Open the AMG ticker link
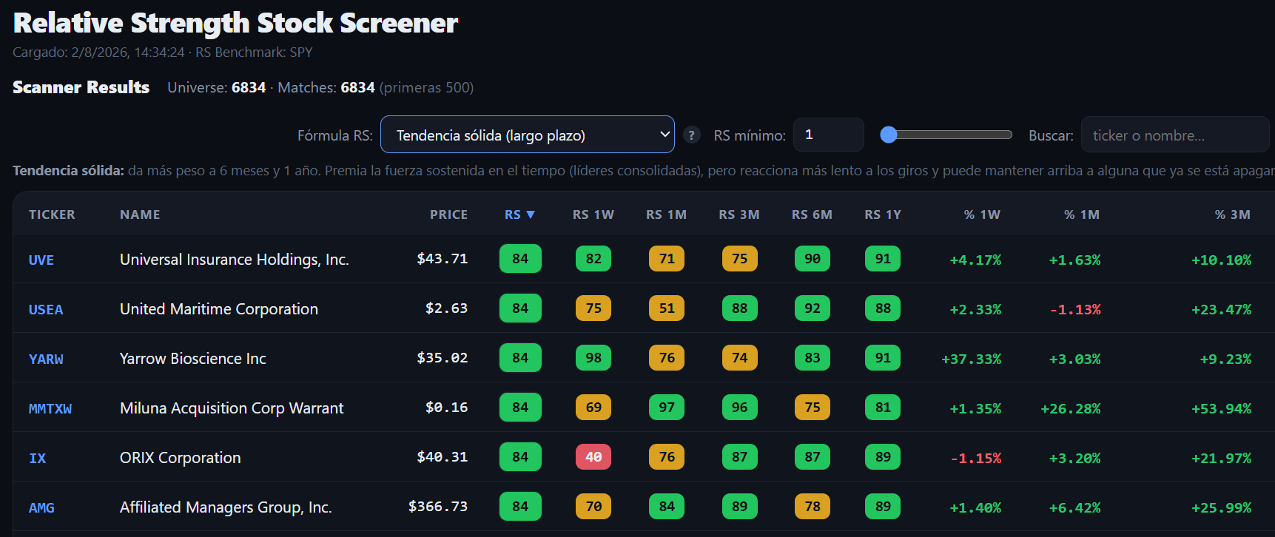 [41, 508]
